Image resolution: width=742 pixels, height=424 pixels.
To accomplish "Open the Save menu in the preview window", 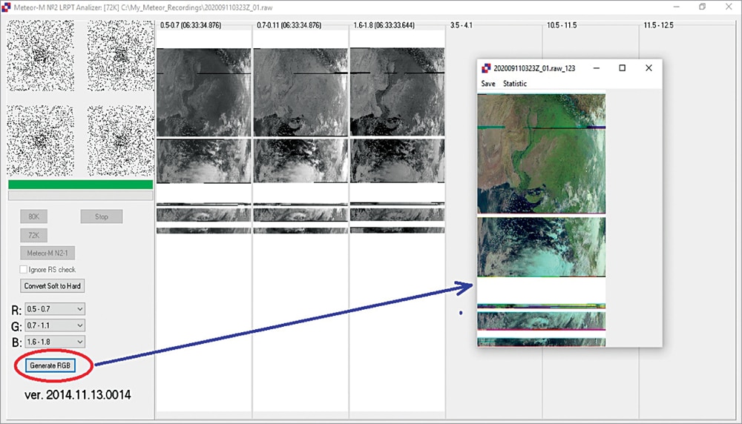I will (488, 84).
